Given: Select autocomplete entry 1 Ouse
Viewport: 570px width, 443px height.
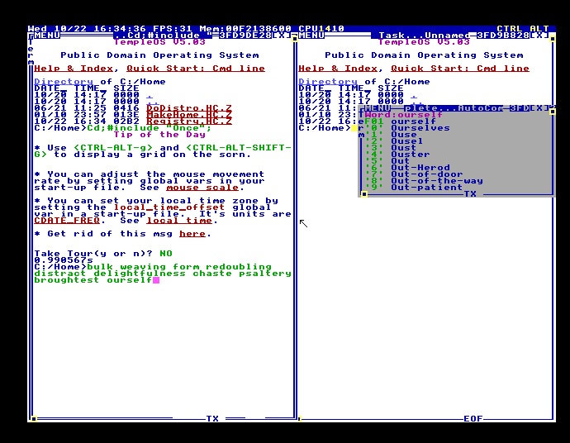Looking at the screenshot, I should tap(391, 135).
